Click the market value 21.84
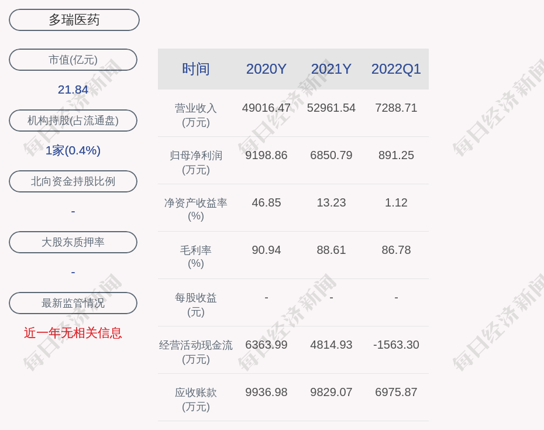544x430 pixels. 73,90
